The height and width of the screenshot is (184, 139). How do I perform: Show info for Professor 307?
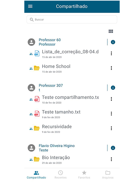click(x=113, y=88)
